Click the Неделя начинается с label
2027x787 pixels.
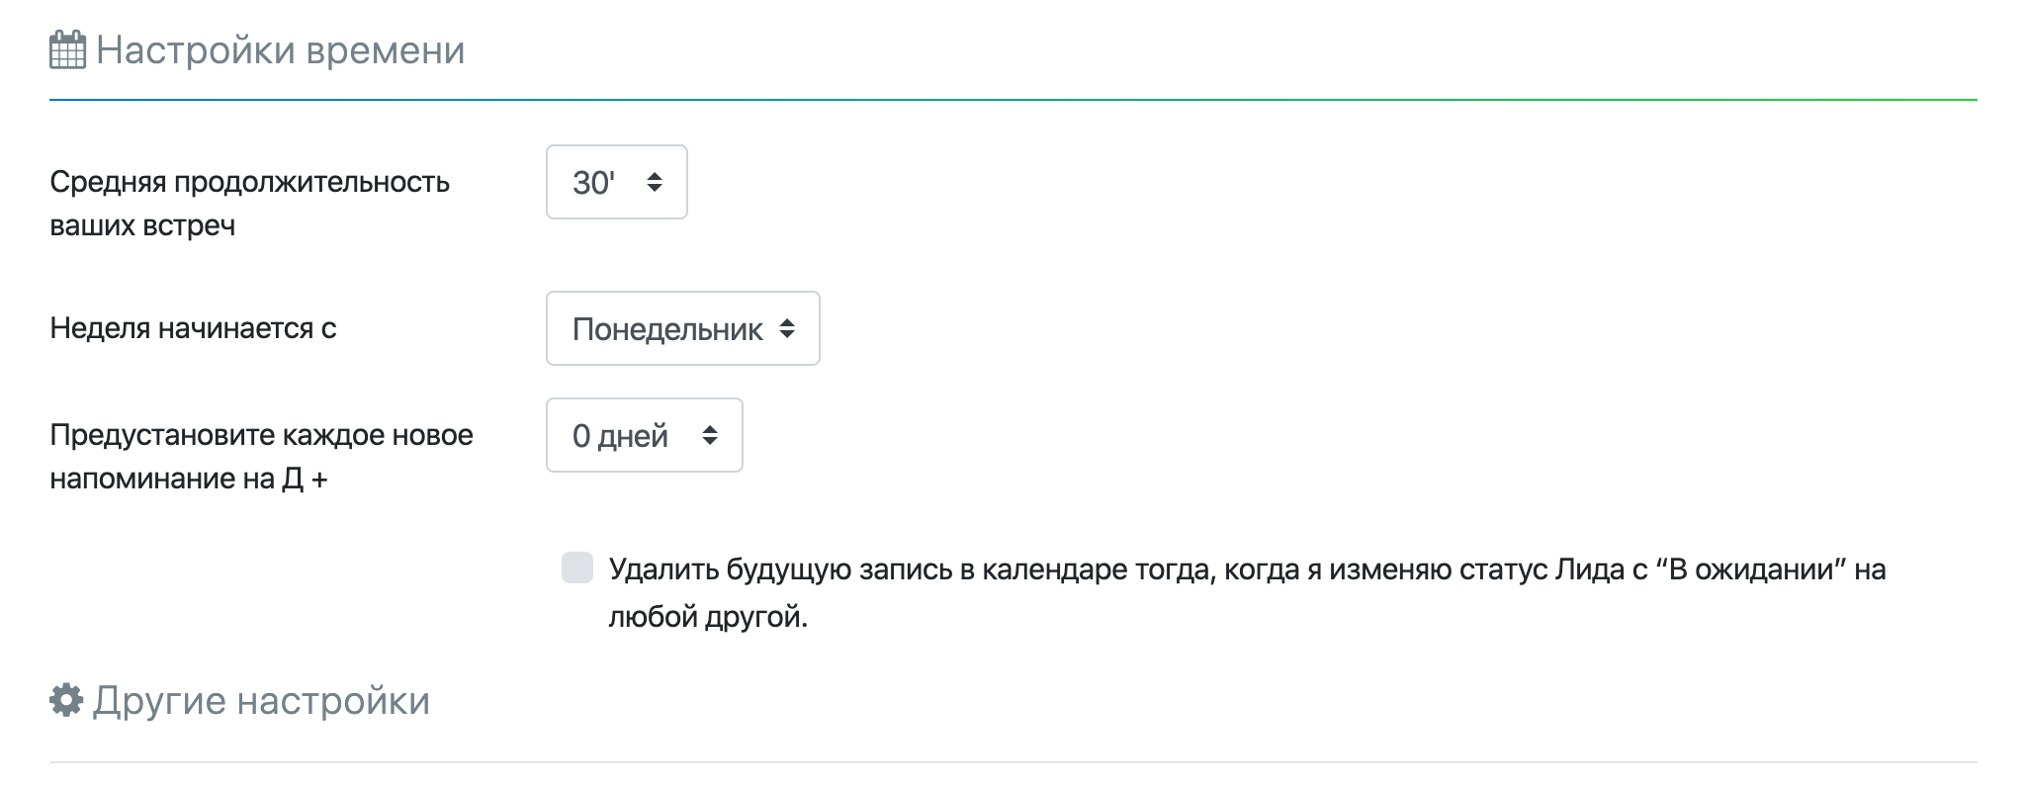(193, 328)
